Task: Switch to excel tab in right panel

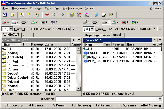Action: 118,35
